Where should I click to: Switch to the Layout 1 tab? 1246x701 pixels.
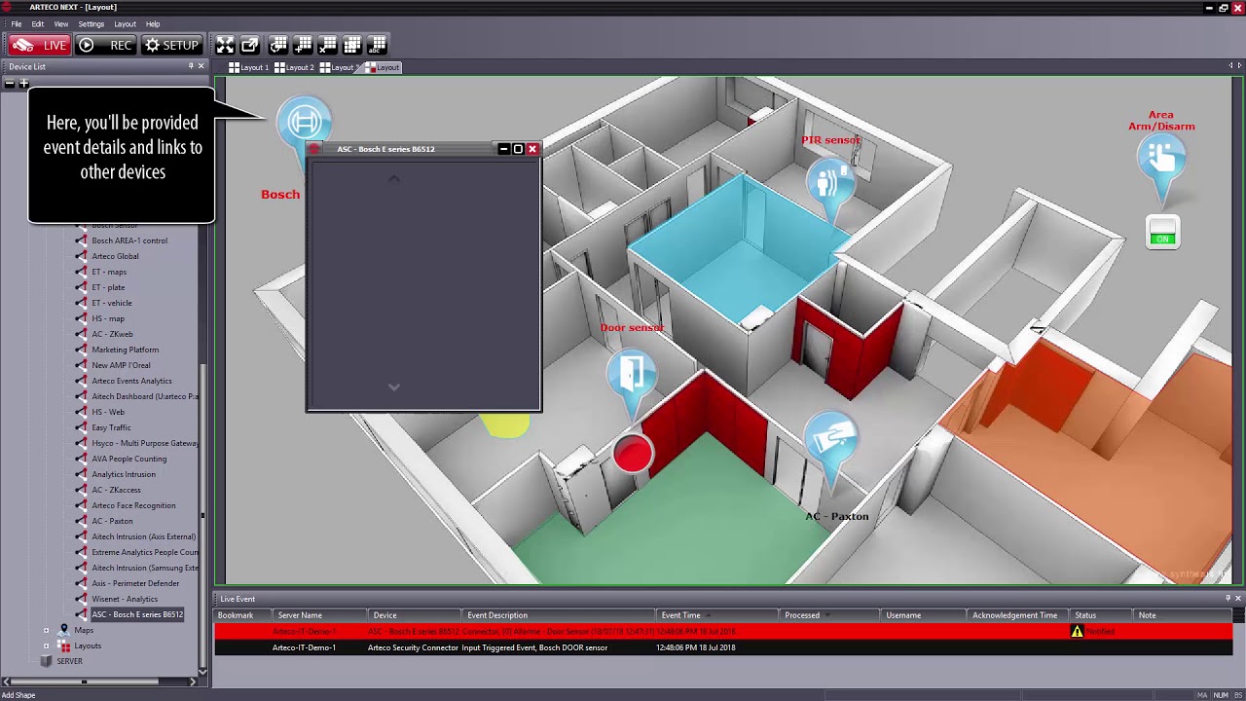tap(249, 67)
